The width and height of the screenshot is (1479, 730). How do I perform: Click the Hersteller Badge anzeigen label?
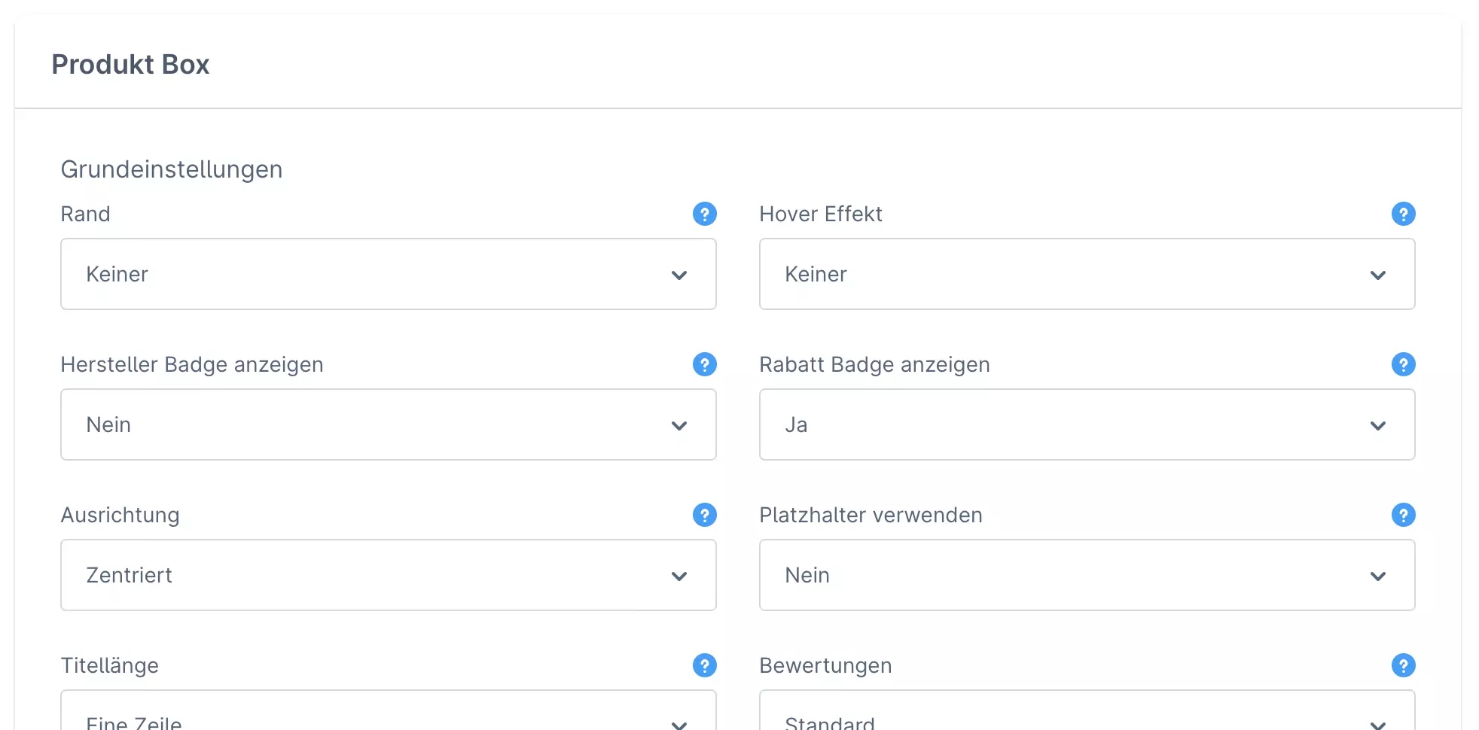[x=192, y=364]
